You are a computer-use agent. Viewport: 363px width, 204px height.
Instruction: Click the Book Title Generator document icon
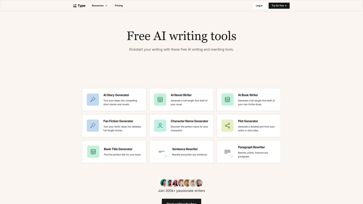tap(93, 152)
